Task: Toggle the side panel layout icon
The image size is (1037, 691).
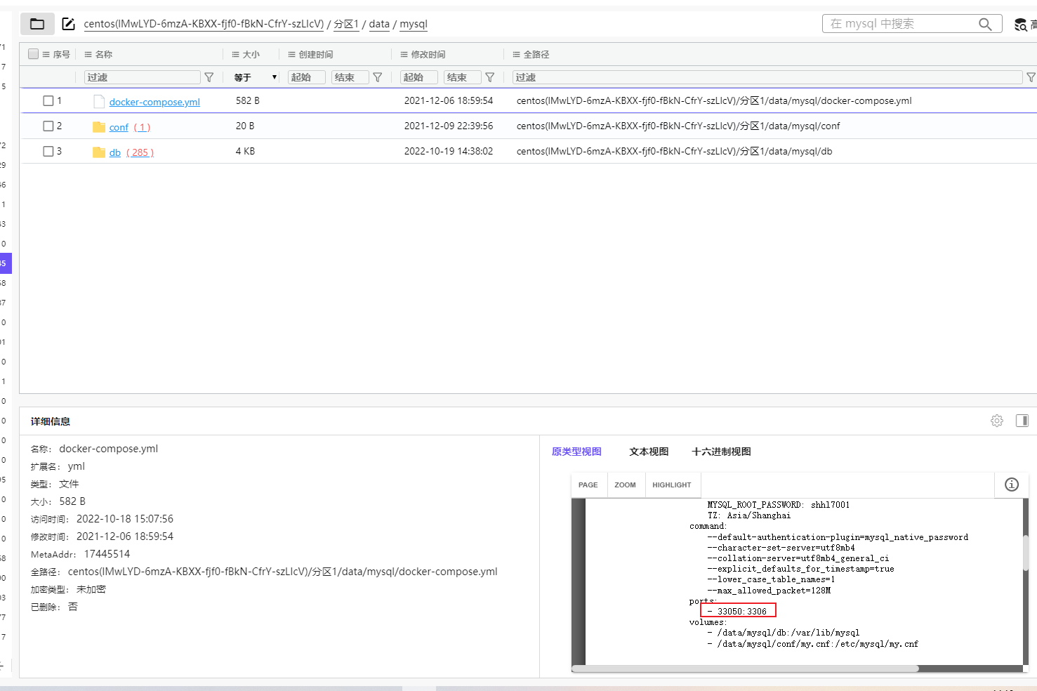Action: (x=1022, y=421)
